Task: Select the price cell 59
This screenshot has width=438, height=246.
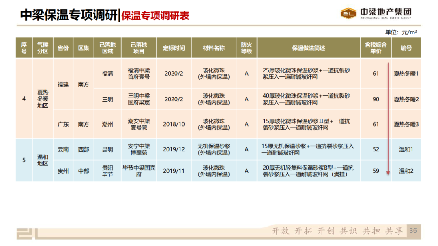Action: (x=376, y=171)
